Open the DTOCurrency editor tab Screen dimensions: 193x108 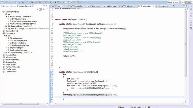coord(58,6)
